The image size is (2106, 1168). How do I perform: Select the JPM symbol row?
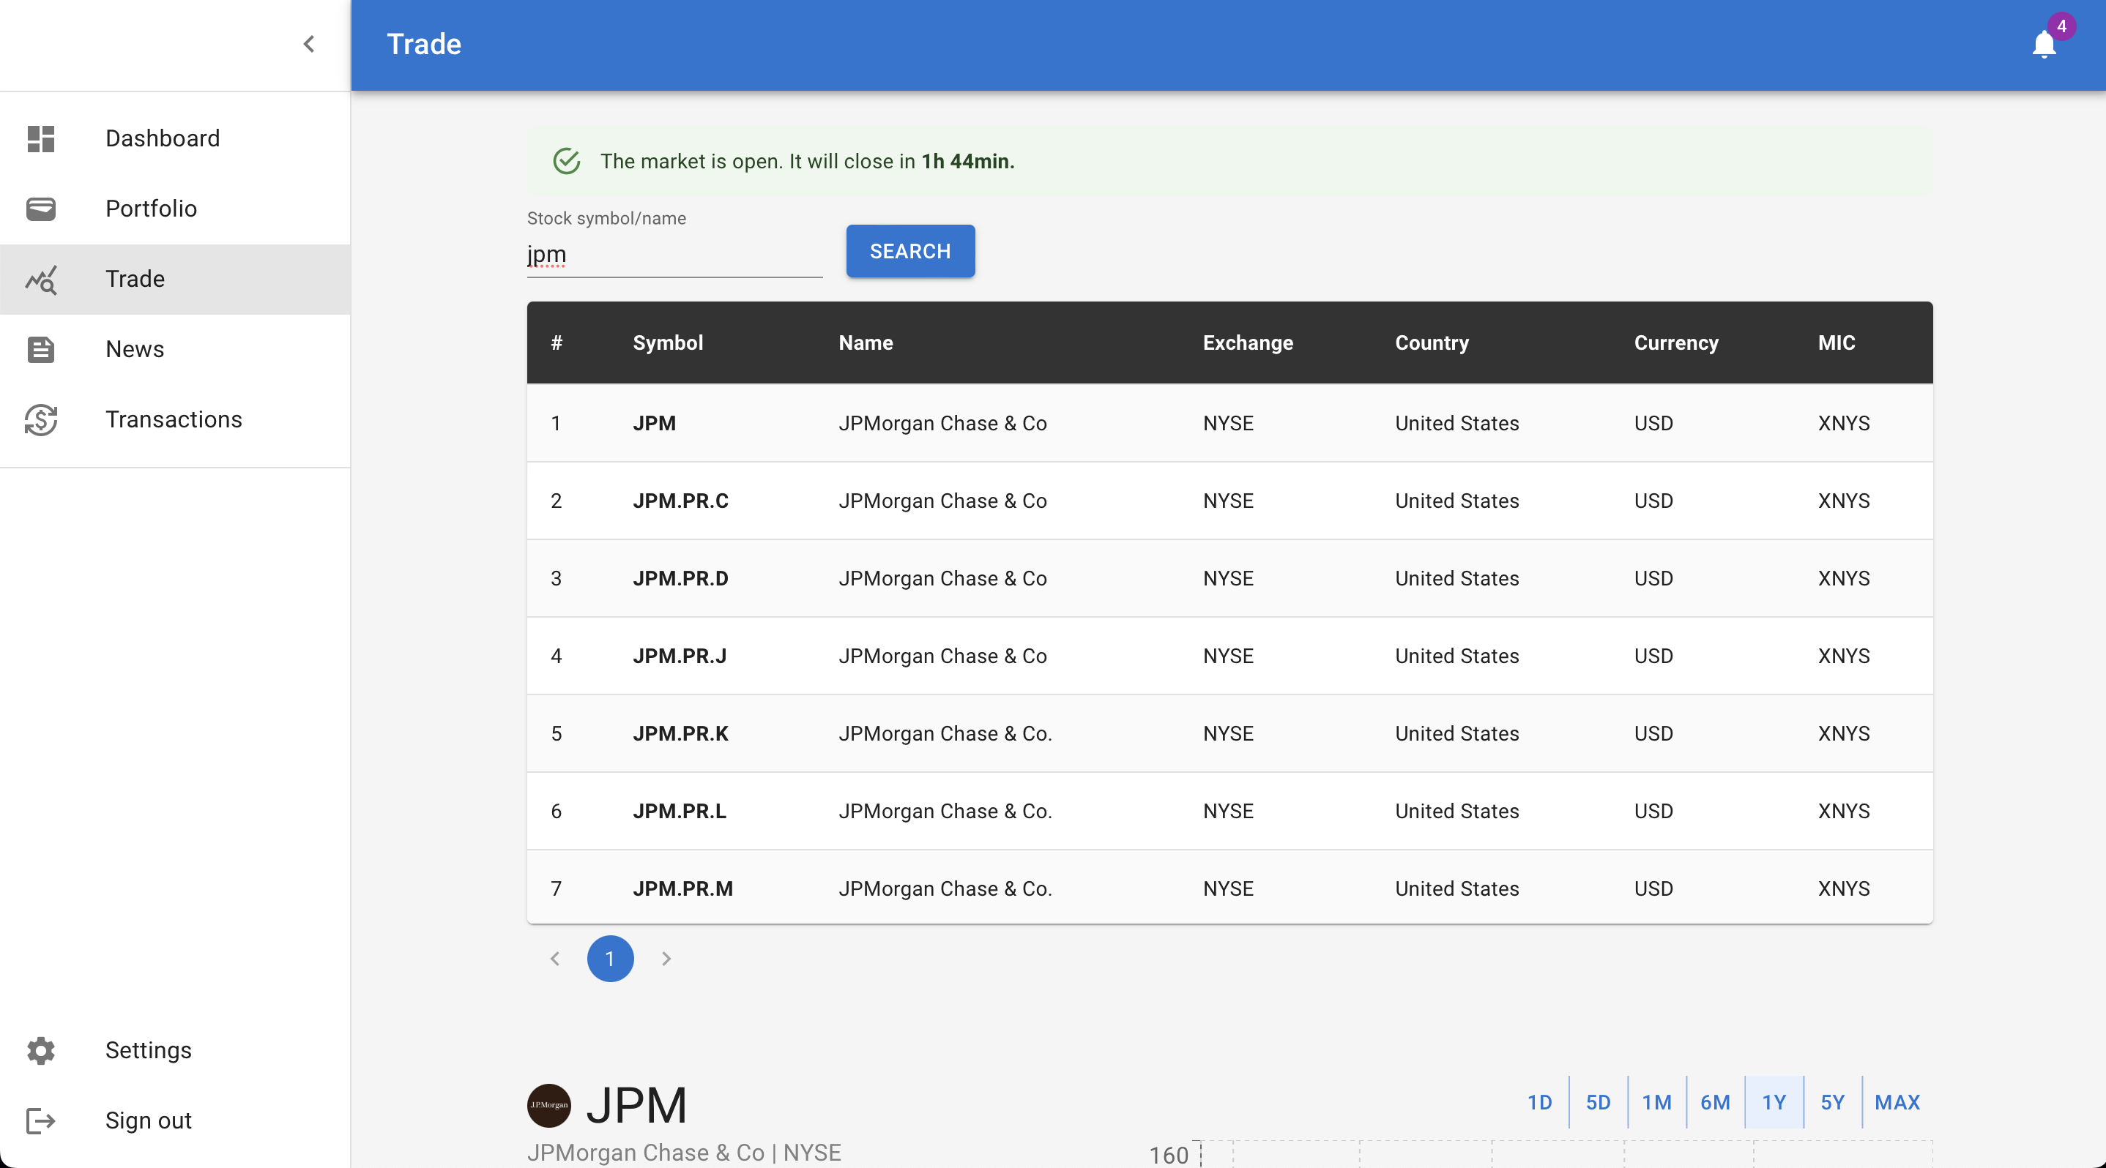pos(1229,423)
